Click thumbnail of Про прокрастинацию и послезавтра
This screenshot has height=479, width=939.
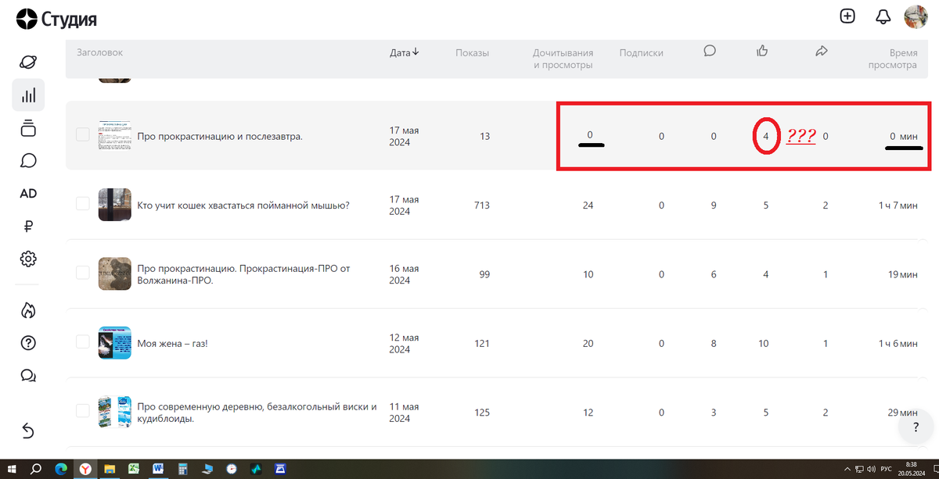pos(114,136)
